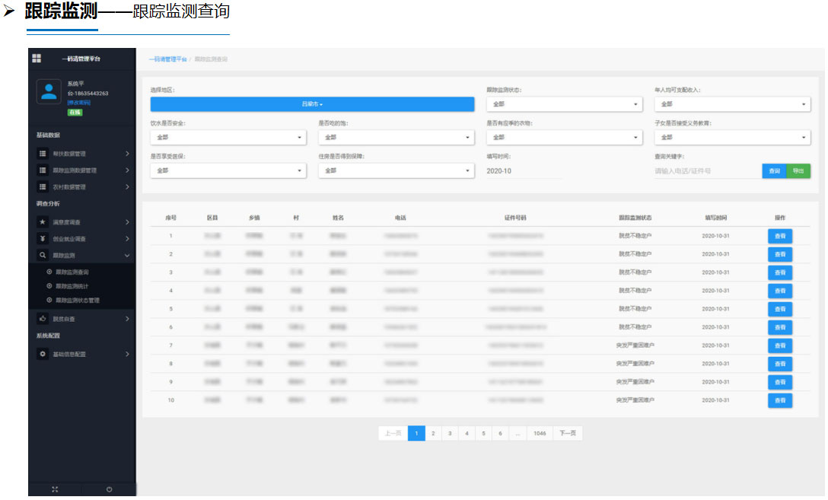Click the 脱贫不稳定户 status in row 1
The width and height of the screenshot is (828, 500).
pos(635,236)
